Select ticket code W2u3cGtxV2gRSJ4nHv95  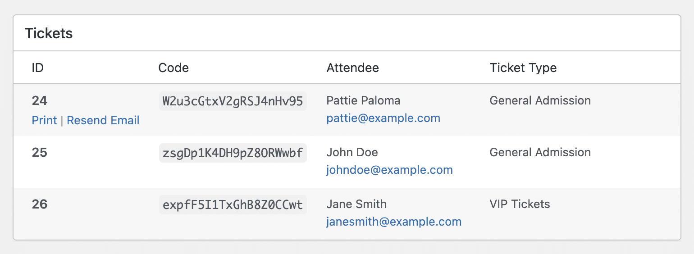point(233,101)
